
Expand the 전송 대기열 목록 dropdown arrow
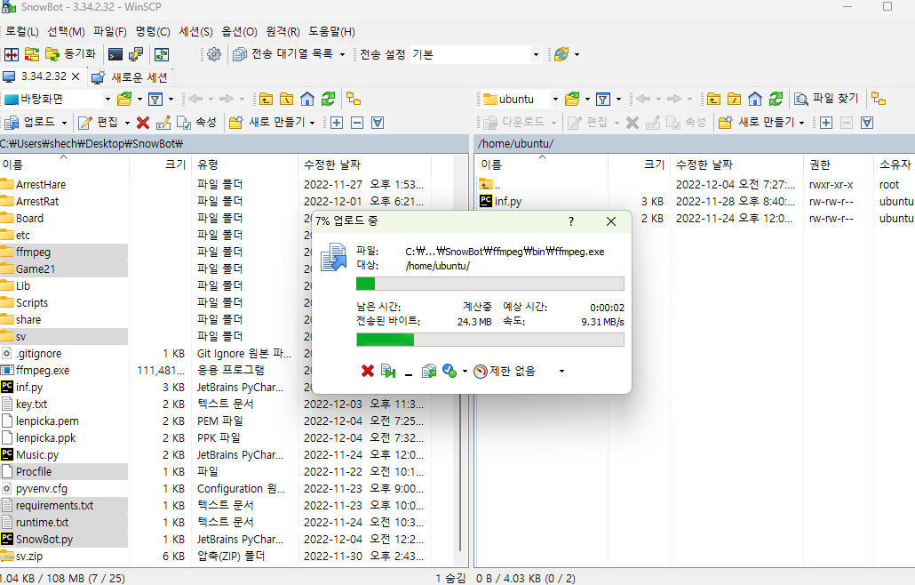click(x=342, y=54)
